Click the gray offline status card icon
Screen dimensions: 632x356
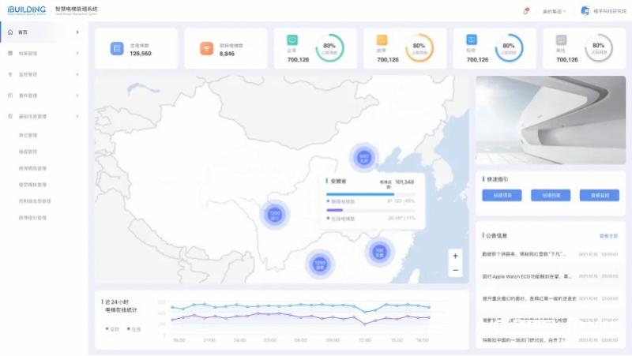coord(561,39)
